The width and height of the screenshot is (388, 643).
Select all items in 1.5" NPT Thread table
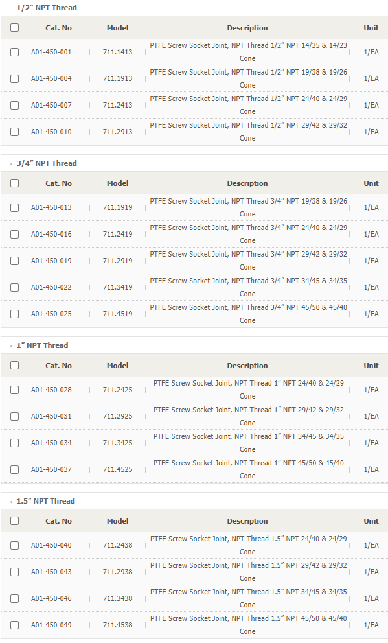point(14,520)
